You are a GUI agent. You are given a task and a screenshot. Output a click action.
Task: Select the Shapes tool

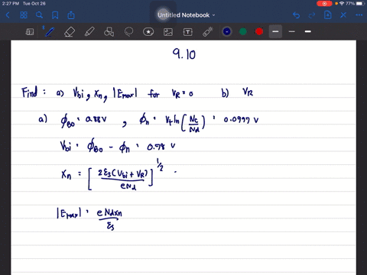coord(109,32)
